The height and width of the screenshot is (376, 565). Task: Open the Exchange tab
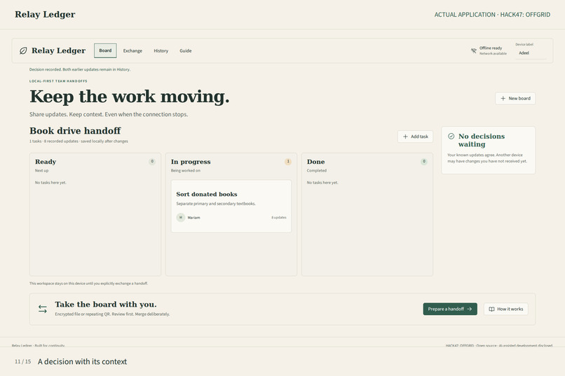click(132, 50)
